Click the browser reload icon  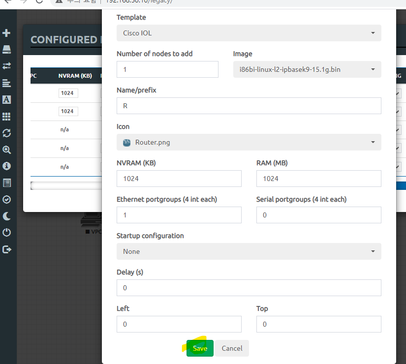tap(39, 1)
